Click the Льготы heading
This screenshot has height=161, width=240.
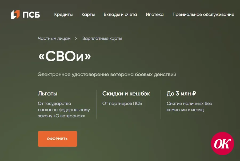(x=48, y=94)
